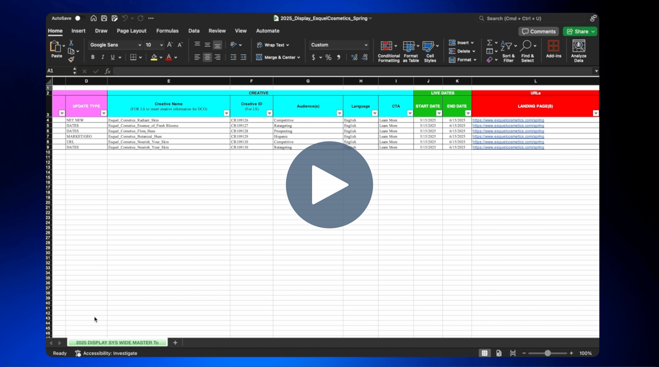Switch to the Page Layout ribbon tab
This screenshot has width=659, height=367.
coord(131,31)
